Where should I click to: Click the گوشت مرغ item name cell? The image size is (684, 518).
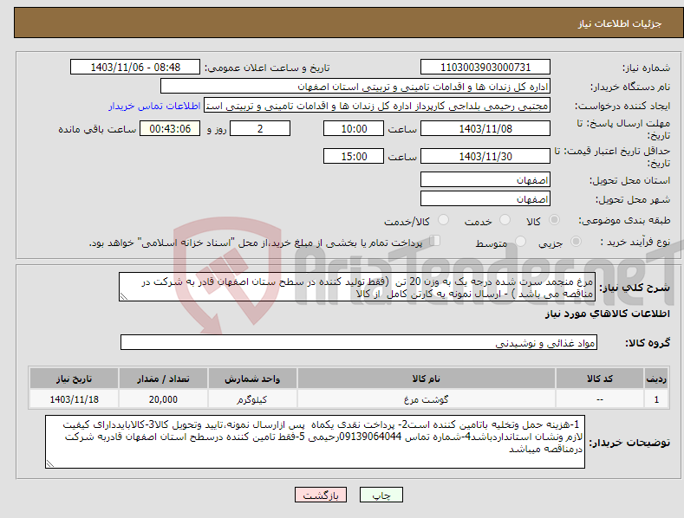click(x=427, y=399)
